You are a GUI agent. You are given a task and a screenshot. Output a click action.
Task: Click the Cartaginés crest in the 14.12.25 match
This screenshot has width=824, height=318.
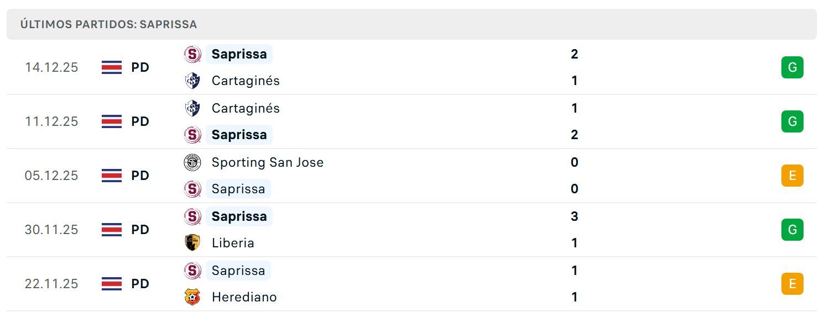192,81
